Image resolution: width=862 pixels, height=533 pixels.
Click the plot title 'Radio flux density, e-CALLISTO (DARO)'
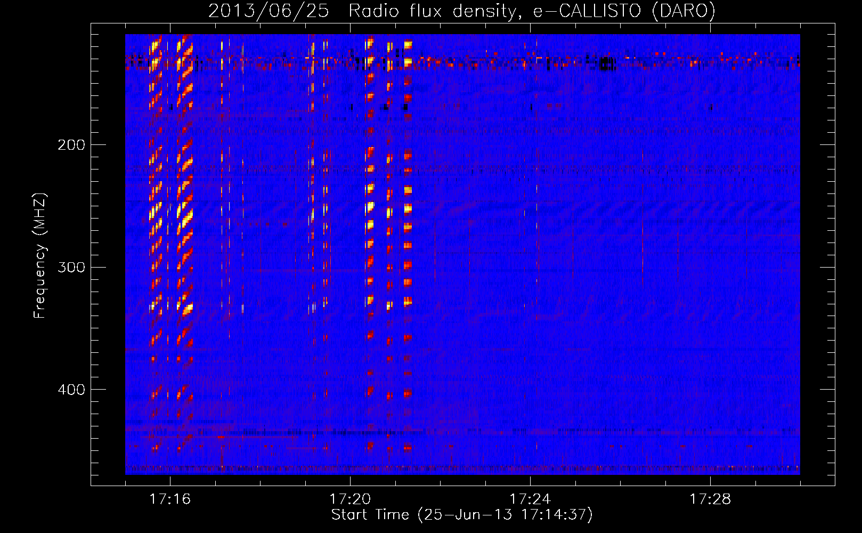532,11
